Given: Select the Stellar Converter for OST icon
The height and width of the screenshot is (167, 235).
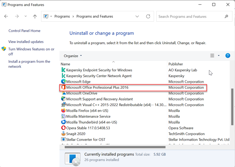Looking at the screenshot, I should 63,140.
